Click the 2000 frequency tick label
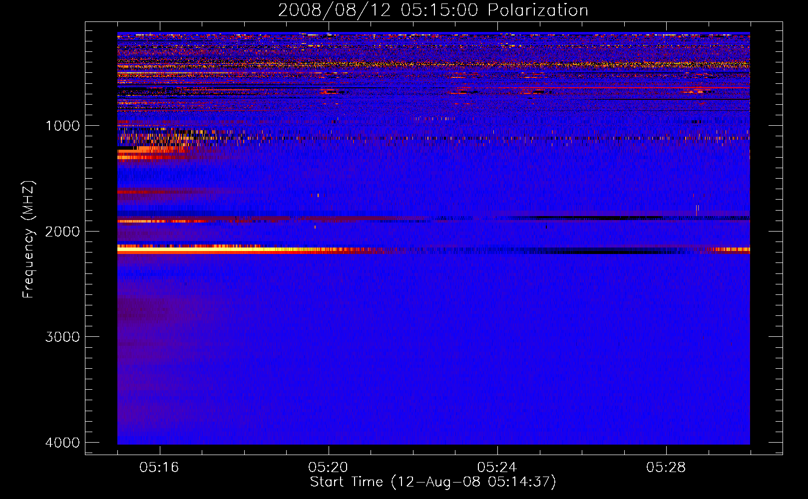 click(62, 231)
